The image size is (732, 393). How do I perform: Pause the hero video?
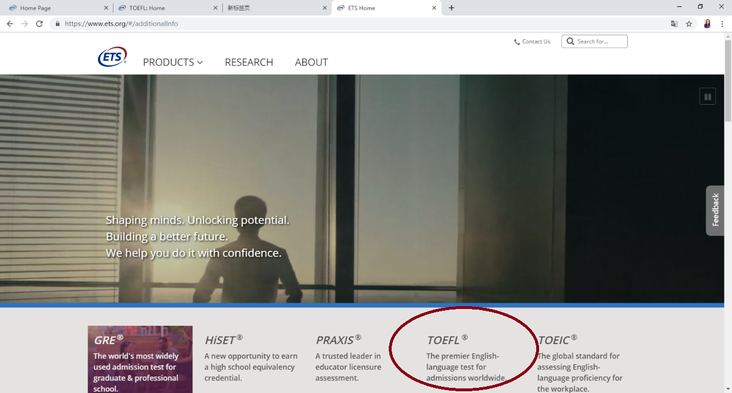(707, 97)
